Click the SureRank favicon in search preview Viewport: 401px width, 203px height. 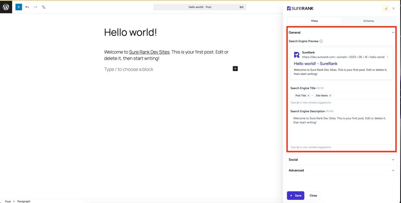coord(297,55)
